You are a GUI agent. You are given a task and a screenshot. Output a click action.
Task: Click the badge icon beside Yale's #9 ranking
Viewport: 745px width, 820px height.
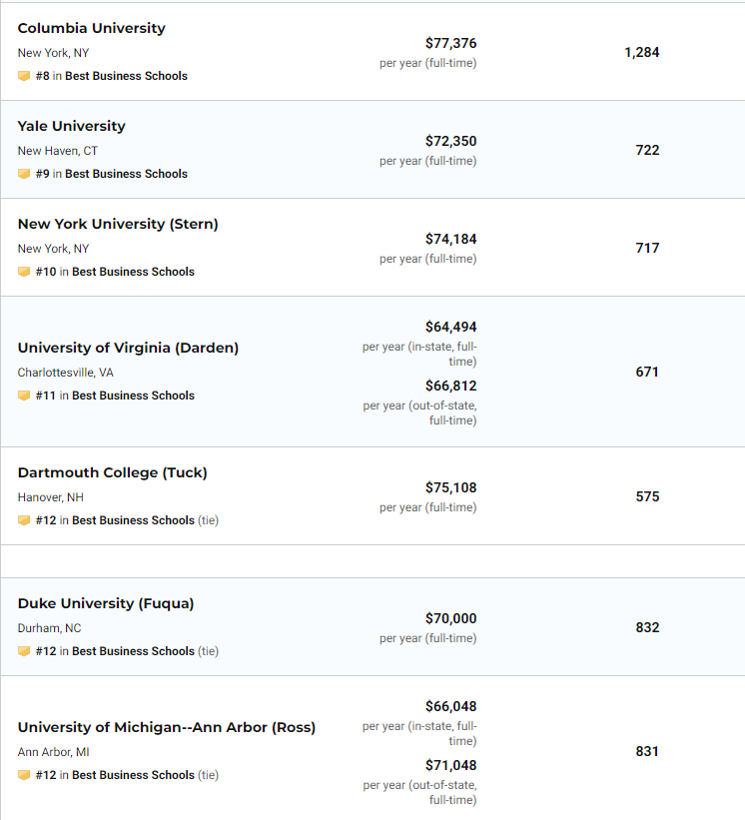pyautogui.click(x=24, y=174)
